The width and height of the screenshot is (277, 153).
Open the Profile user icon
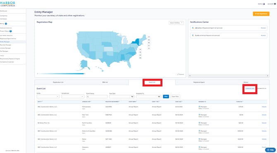coord(264,4)
